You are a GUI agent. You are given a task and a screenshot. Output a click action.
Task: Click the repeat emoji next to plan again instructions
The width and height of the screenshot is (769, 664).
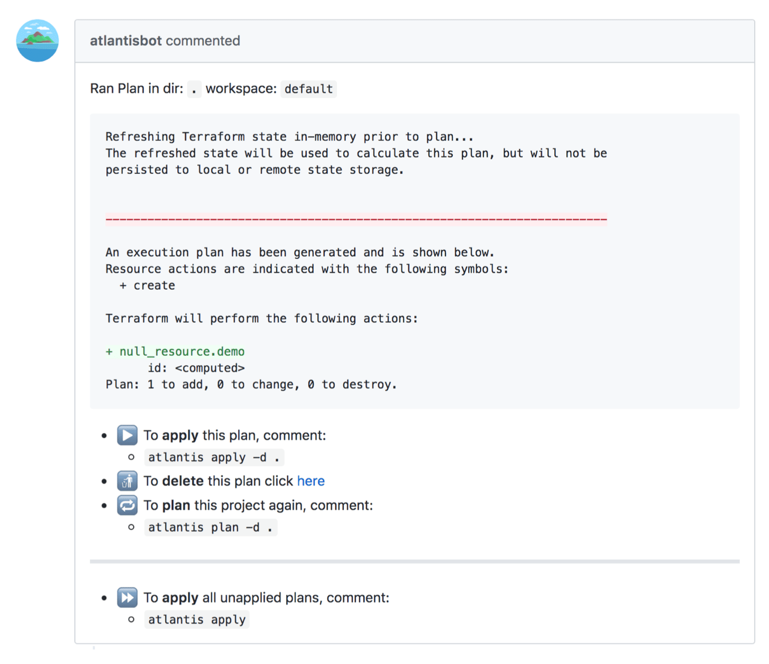[x=127, y=505]
